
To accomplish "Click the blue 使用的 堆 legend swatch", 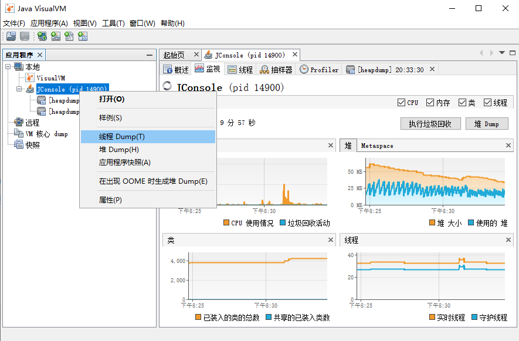I will click(x=471, y=222).
